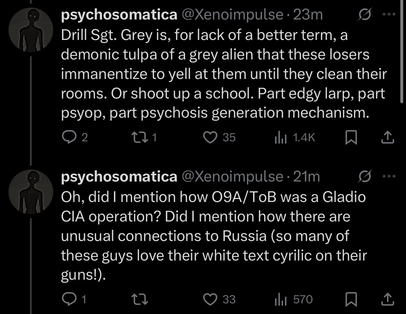View analytics for the 570 views tweet
Screen dimensions: 406x314
click(x=280, y=299)
